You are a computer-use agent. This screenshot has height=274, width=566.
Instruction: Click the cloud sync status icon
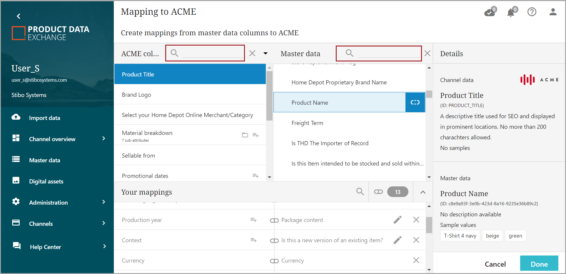pyautogui.click(x=490, y=13)
